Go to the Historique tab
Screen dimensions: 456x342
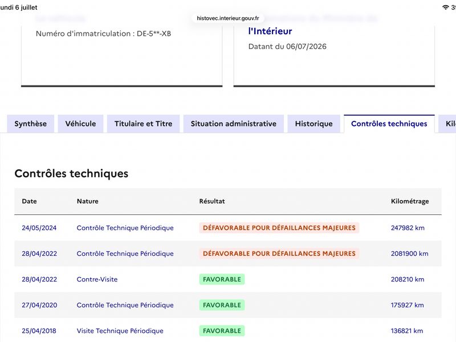314,124
